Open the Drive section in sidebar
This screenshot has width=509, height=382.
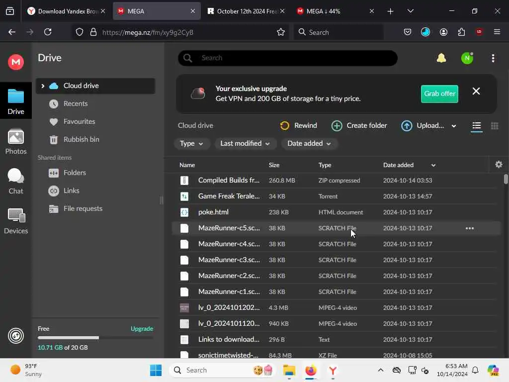[x=15, y=101]
